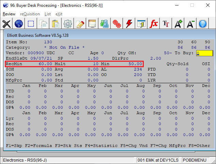Viewport: 216px width, 164px height.
Task: Increase font size with A+ icon
Action: click(x=178, y=24)
